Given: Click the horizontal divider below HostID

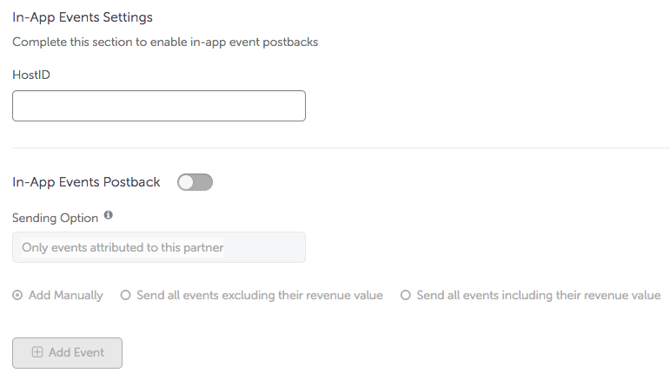Looking at the screenshot, I should 341,148.
